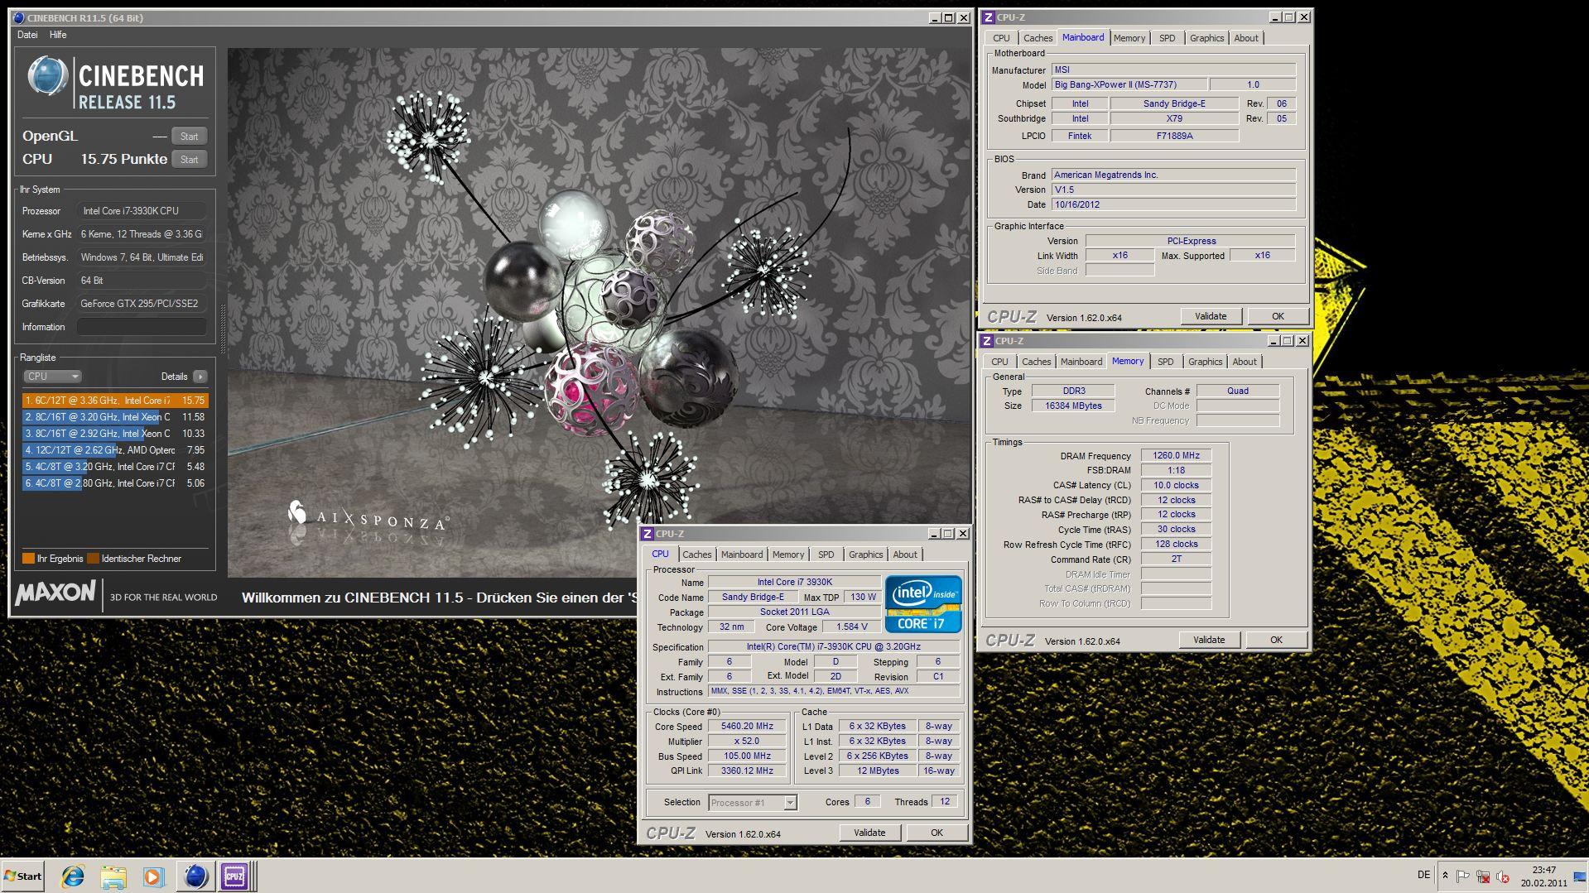Viewport: 1589px width, 893px height.
Task: Open Memory tab in Mainboard CPU-Z window
Action: (x=1129, y=38)
